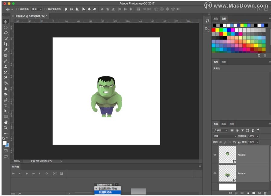
Task: Play the timeline
Action: 27,174
